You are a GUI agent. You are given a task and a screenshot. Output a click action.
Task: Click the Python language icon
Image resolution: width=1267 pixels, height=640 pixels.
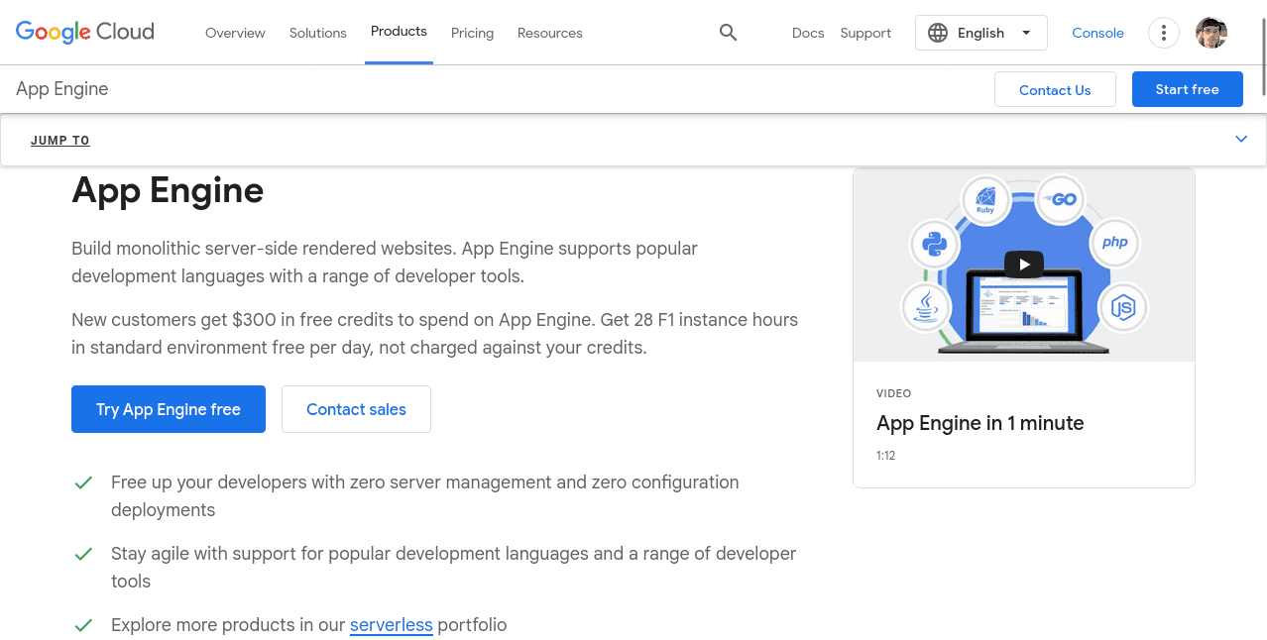tap(934, 243)
